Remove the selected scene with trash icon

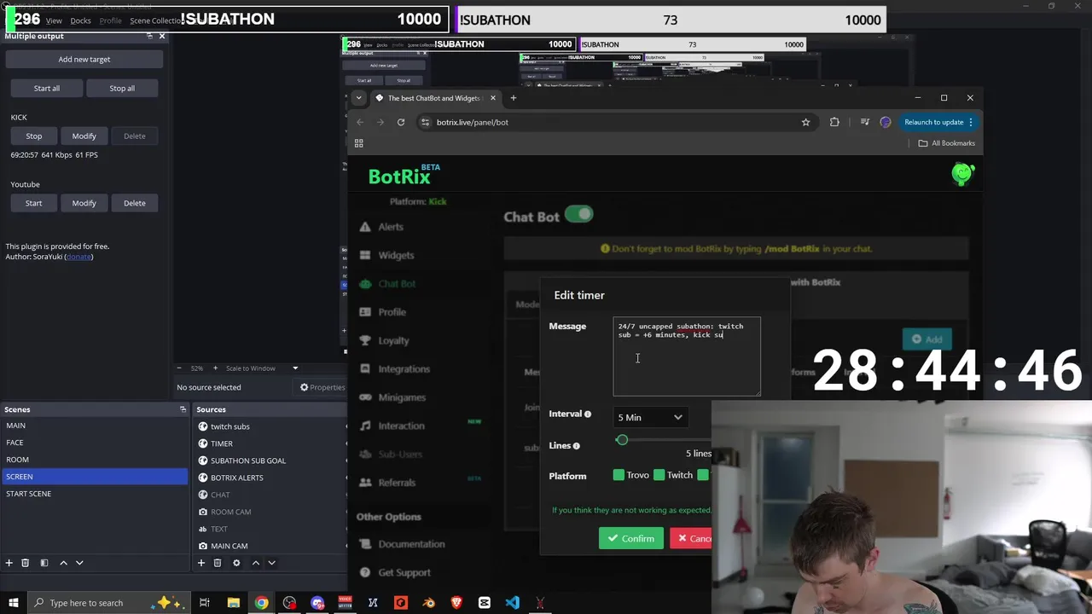tap(25, 563)
